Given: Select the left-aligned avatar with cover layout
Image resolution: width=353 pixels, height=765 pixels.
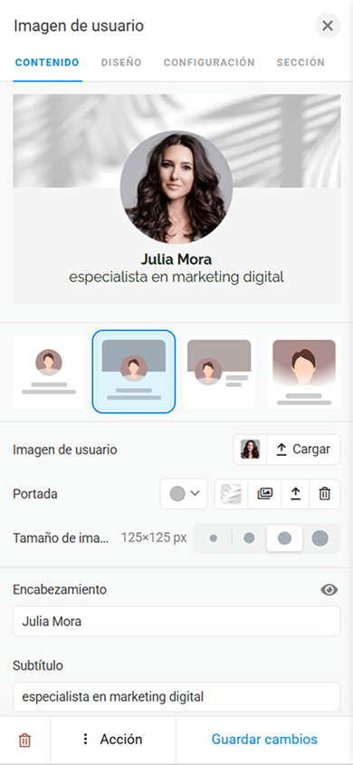Looking at the screenshot, I should tap(219, 372).
